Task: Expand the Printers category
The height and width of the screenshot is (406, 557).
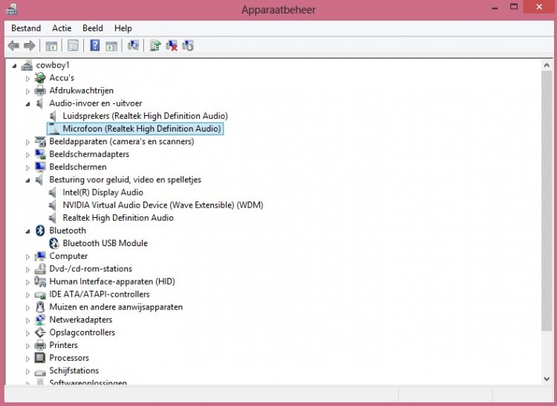Action: tap(27, 346)
